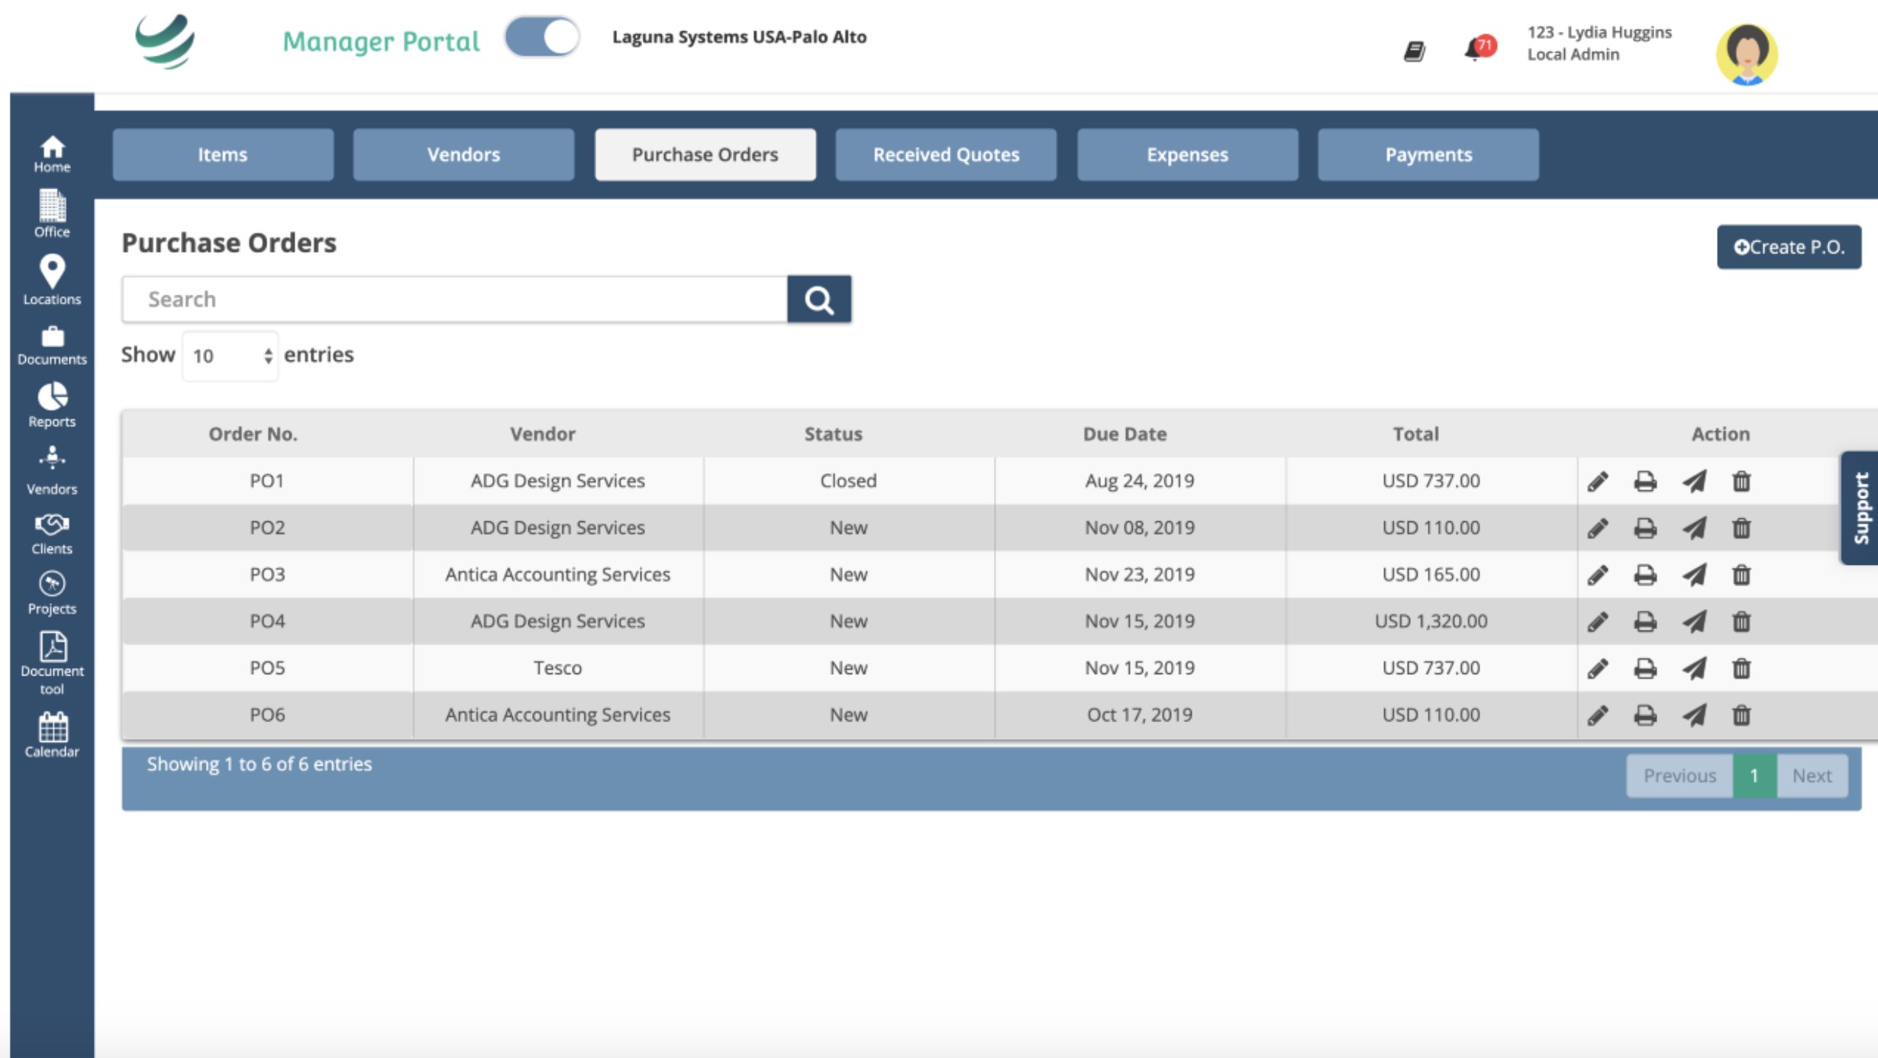Switch to the Received Quotes tab
1878x1058 pixels.
[x=946, y=155]
